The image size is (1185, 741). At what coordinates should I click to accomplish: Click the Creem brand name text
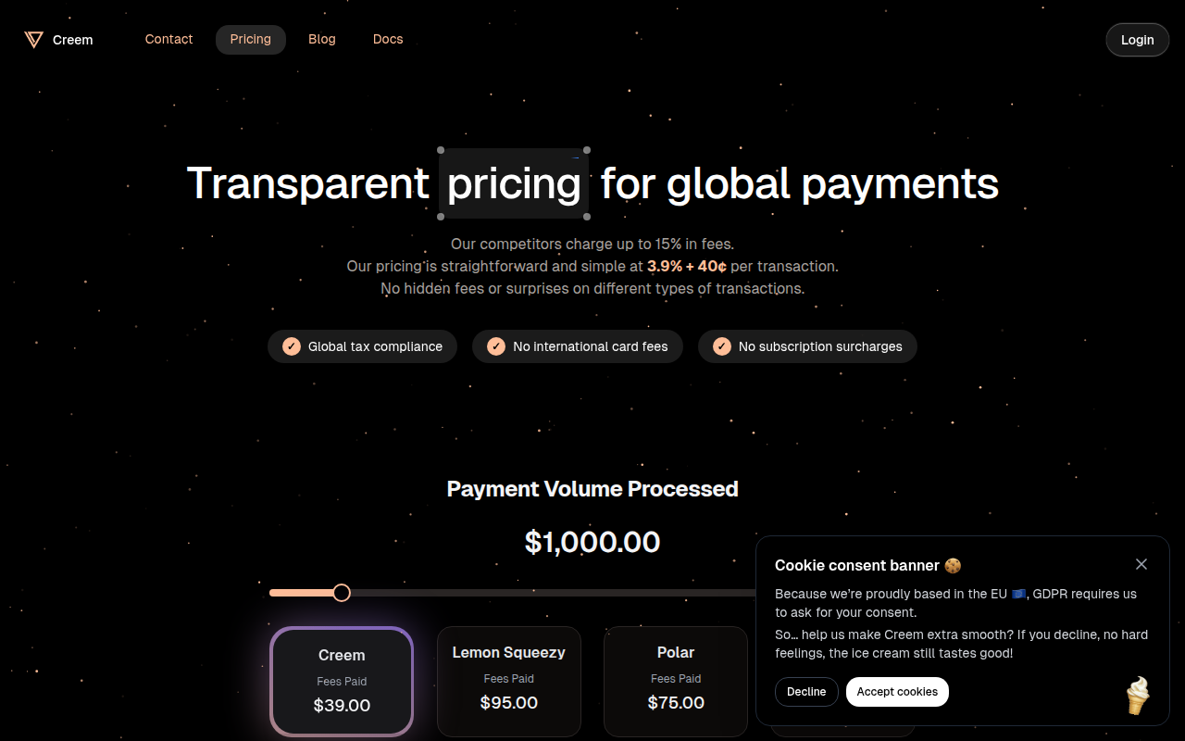click(x=73, y=40)
